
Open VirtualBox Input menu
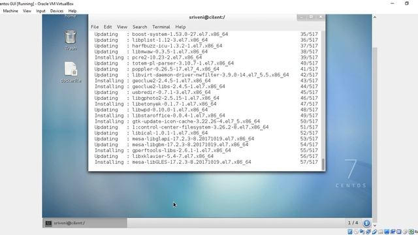pyautogui.click(x=40, y=11)
